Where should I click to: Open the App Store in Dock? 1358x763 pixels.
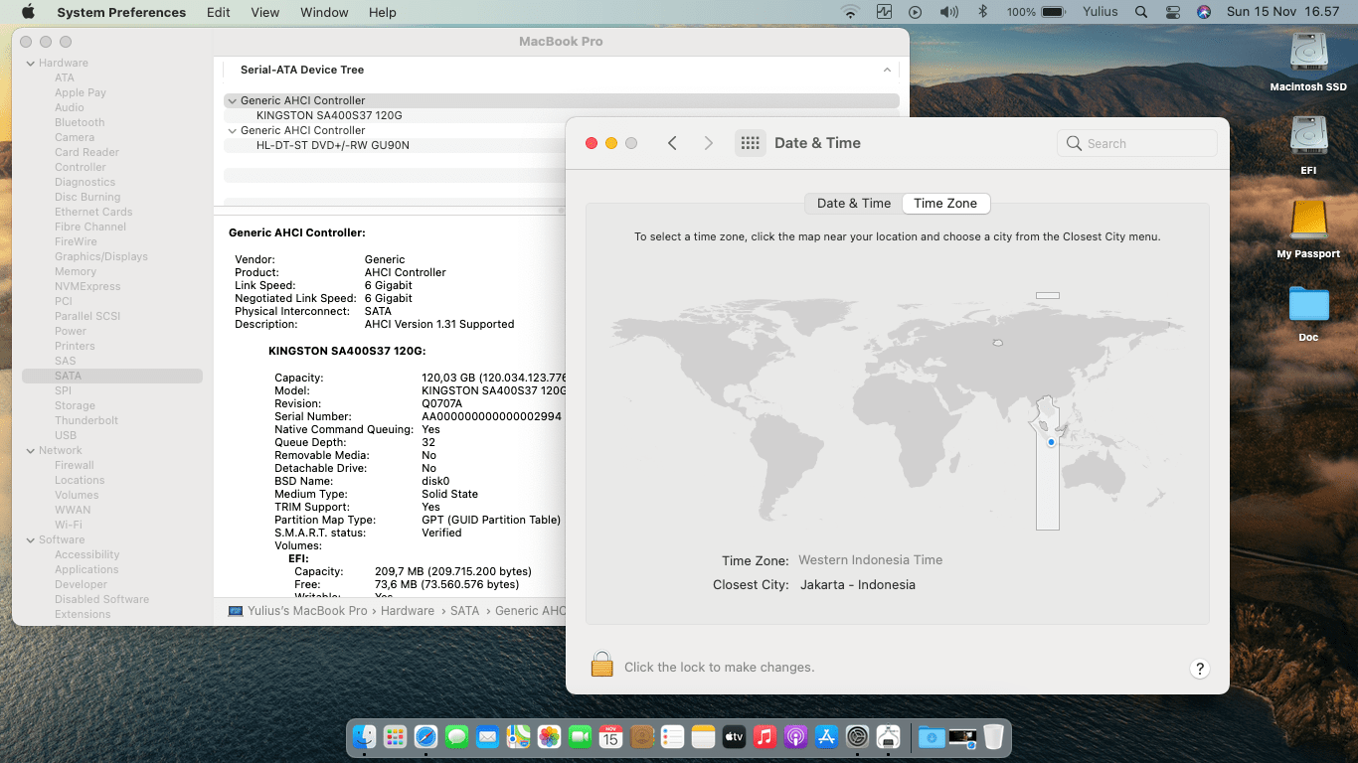point(826,737)
